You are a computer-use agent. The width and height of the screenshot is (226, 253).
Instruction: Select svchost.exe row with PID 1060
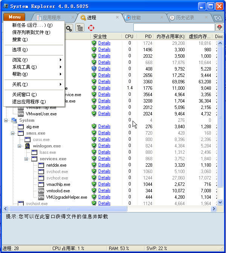(57, 172)
